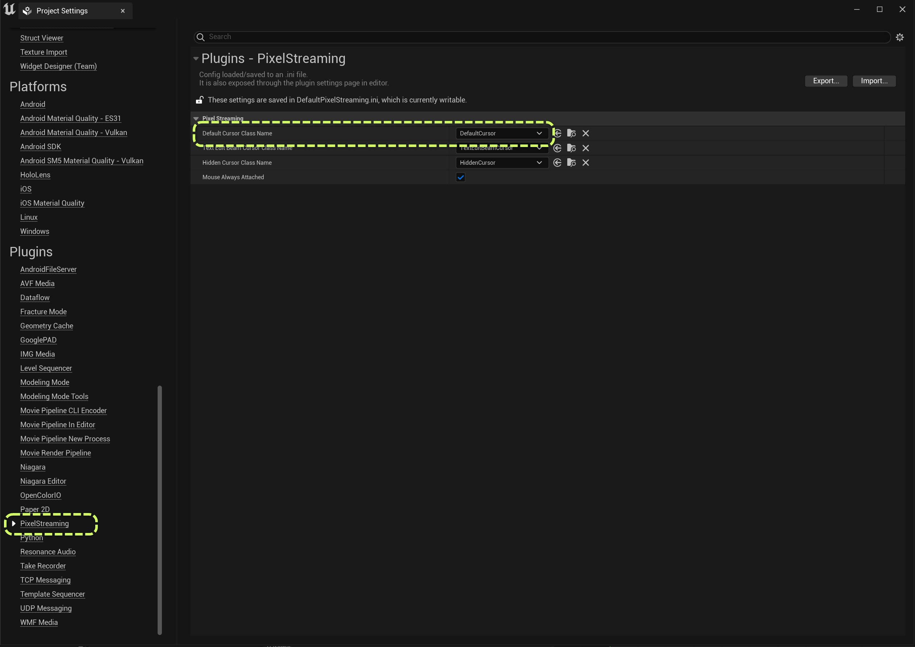Screen dimensions: 915x647
Task: Focus the settings Search field
Action: pos(542,37)
